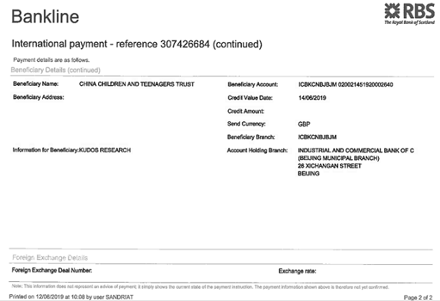Click the Account Holding Branch label

click(256, 150)
